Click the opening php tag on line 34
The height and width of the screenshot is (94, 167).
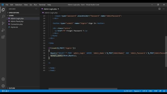pos(51,43)
